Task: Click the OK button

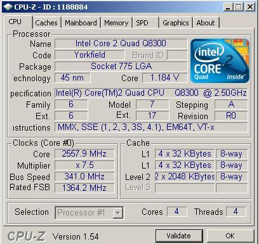Action: pyautogui.click(x=230, y=236)
